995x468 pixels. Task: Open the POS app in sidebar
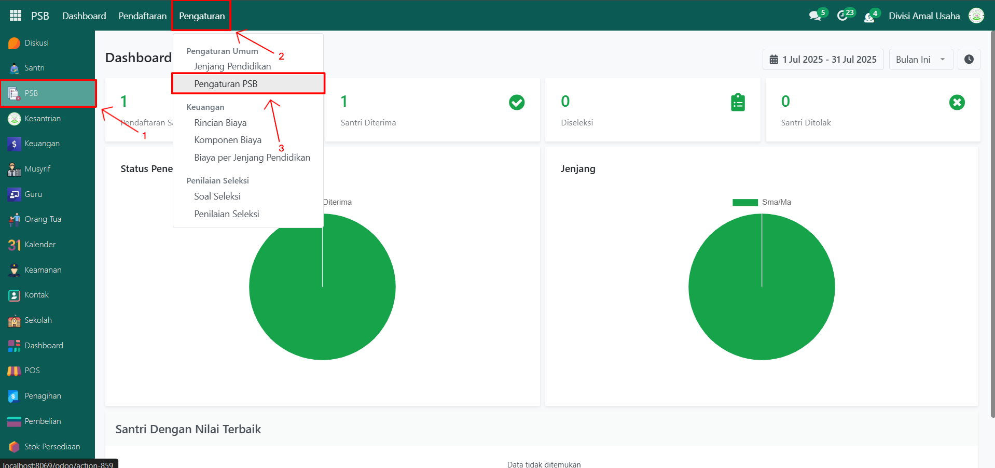click(32, 371)
